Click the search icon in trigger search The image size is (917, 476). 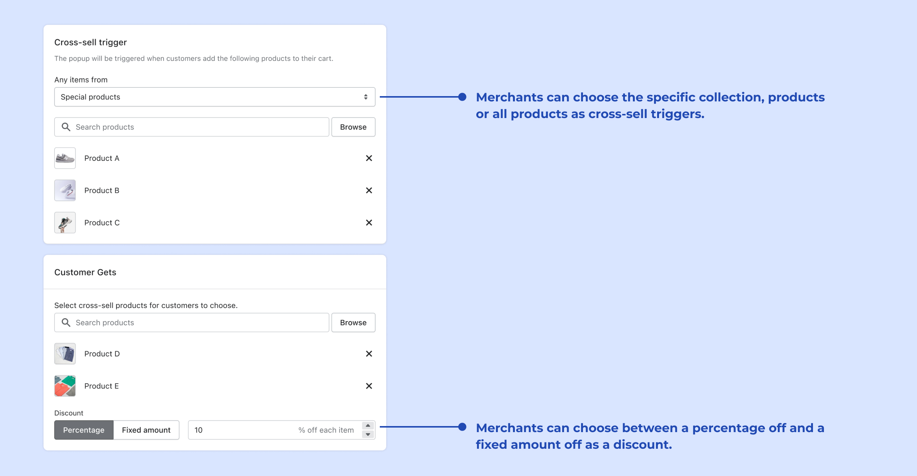pyautogui.click(x=66, y=127)
